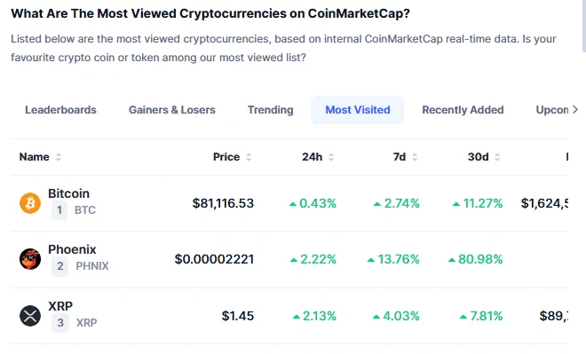Open the Trending tab

[x=270, y=110]
